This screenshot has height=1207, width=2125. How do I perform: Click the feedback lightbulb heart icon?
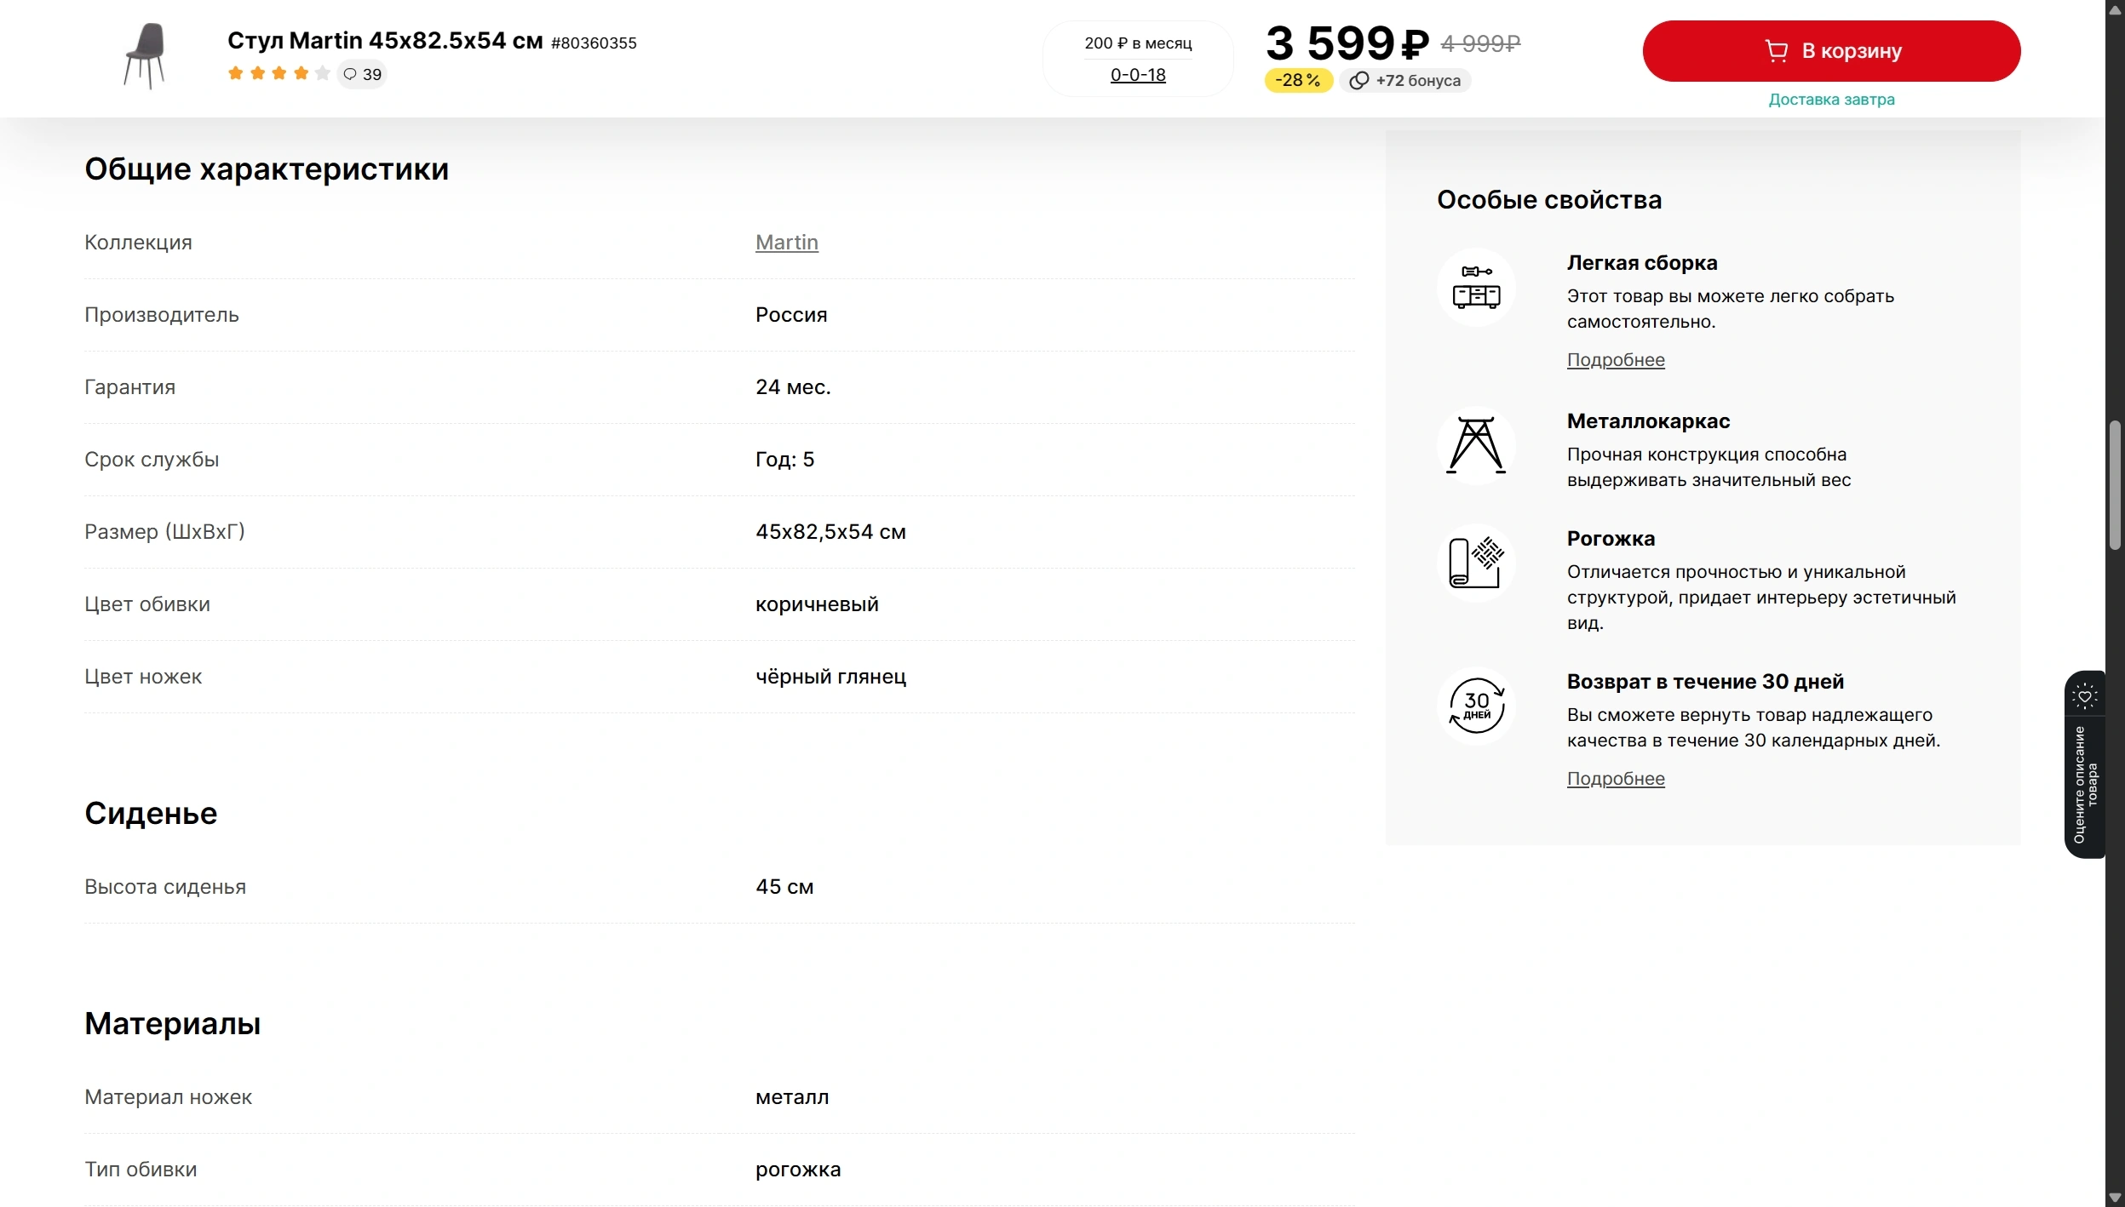(2085, 695)
